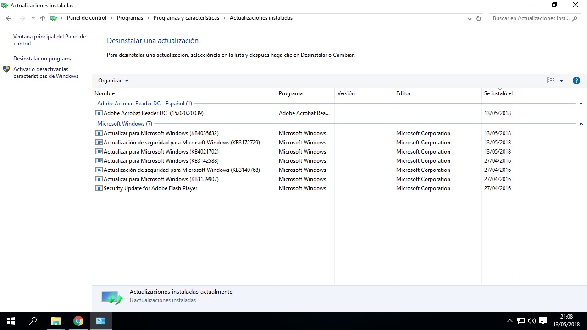Open volume control tray icon
This screenshot has width=587, height=330.
tap(532, 321)
